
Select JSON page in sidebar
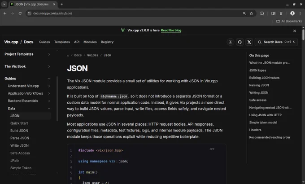pyautogui.click(x=30, y=116)
